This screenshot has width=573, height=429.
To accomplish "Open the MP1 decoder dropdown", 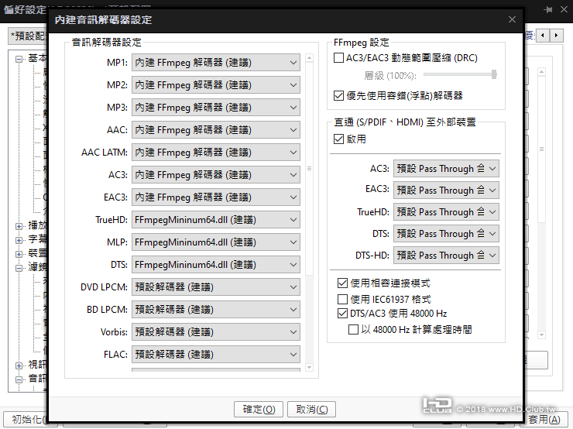I will point(215,63).
